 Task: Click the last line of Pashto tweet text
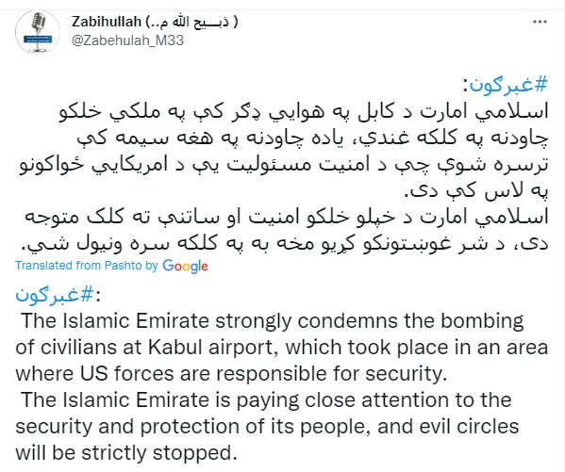[285, 244]
